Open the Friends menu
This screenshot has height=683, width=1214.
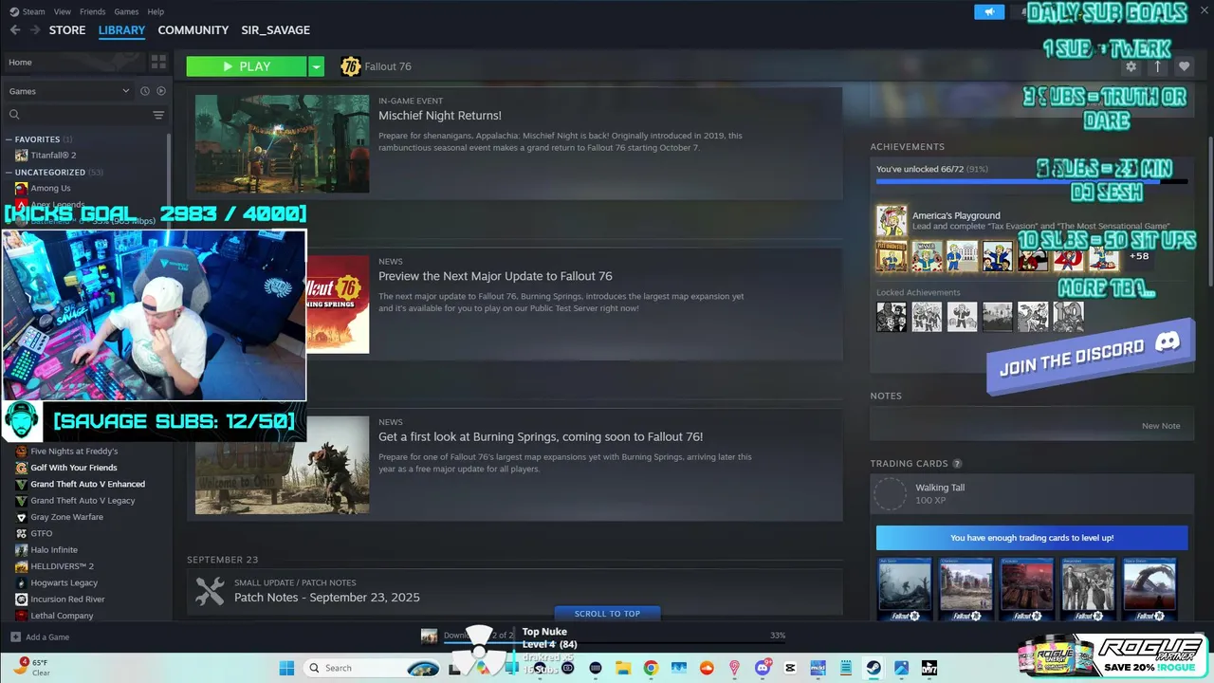click(93, 11)
